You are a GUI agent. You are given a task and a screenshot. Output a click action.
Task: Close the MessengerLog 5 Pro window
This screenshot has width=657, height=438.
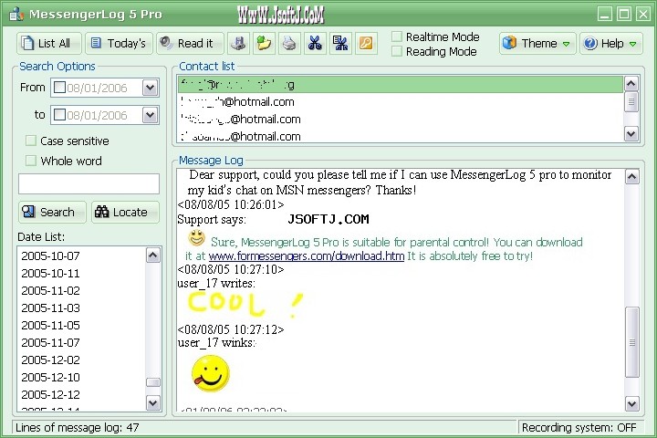coord(643,14)
